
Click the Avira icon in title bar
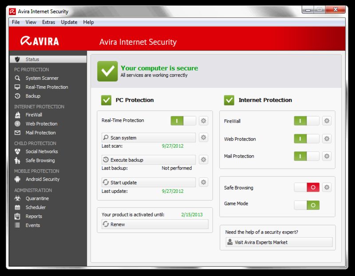(x=12, y=12)
